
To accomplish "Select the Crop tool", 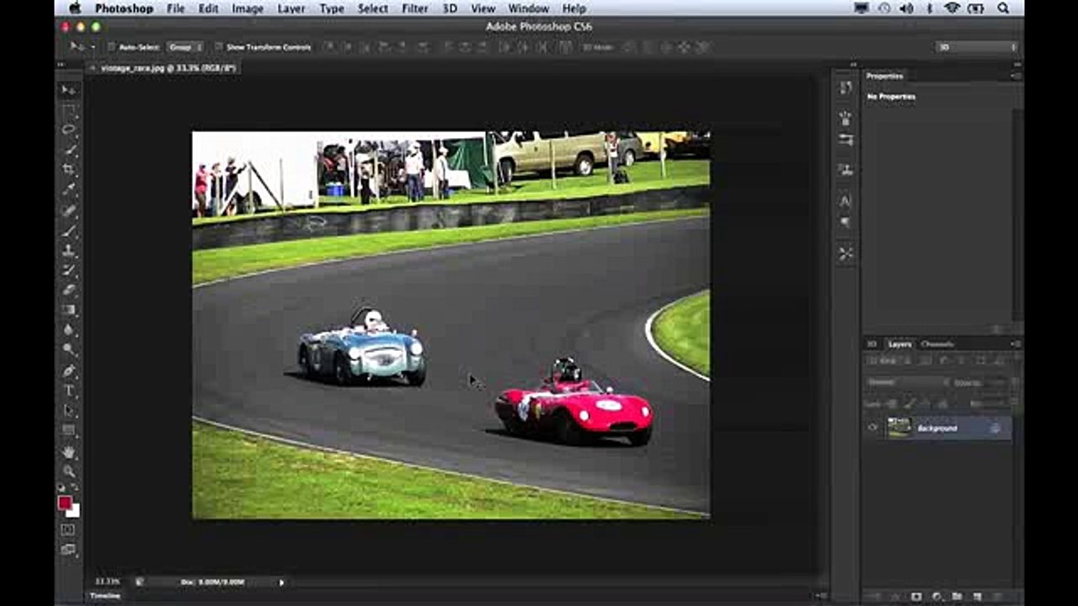I will point(69,170).
